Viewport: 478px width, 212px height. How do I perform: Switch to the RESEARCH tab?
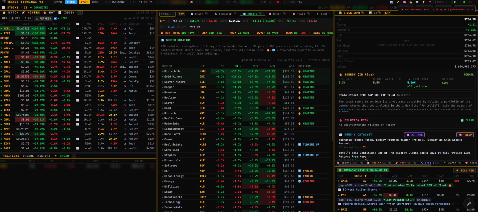225,14
